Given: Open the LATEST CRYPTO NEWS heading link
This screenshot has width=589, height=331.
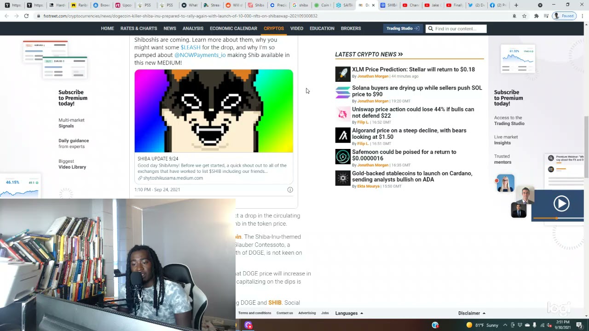Looking at the screenshot, I should point(369,54).
